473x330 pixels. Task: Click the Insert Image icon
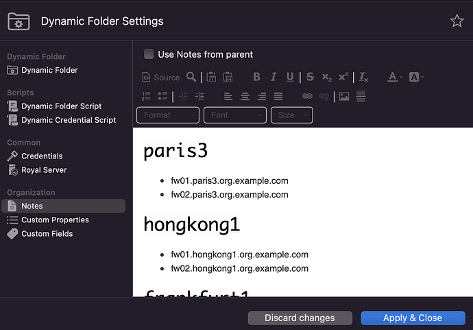(x=344, y=97)
